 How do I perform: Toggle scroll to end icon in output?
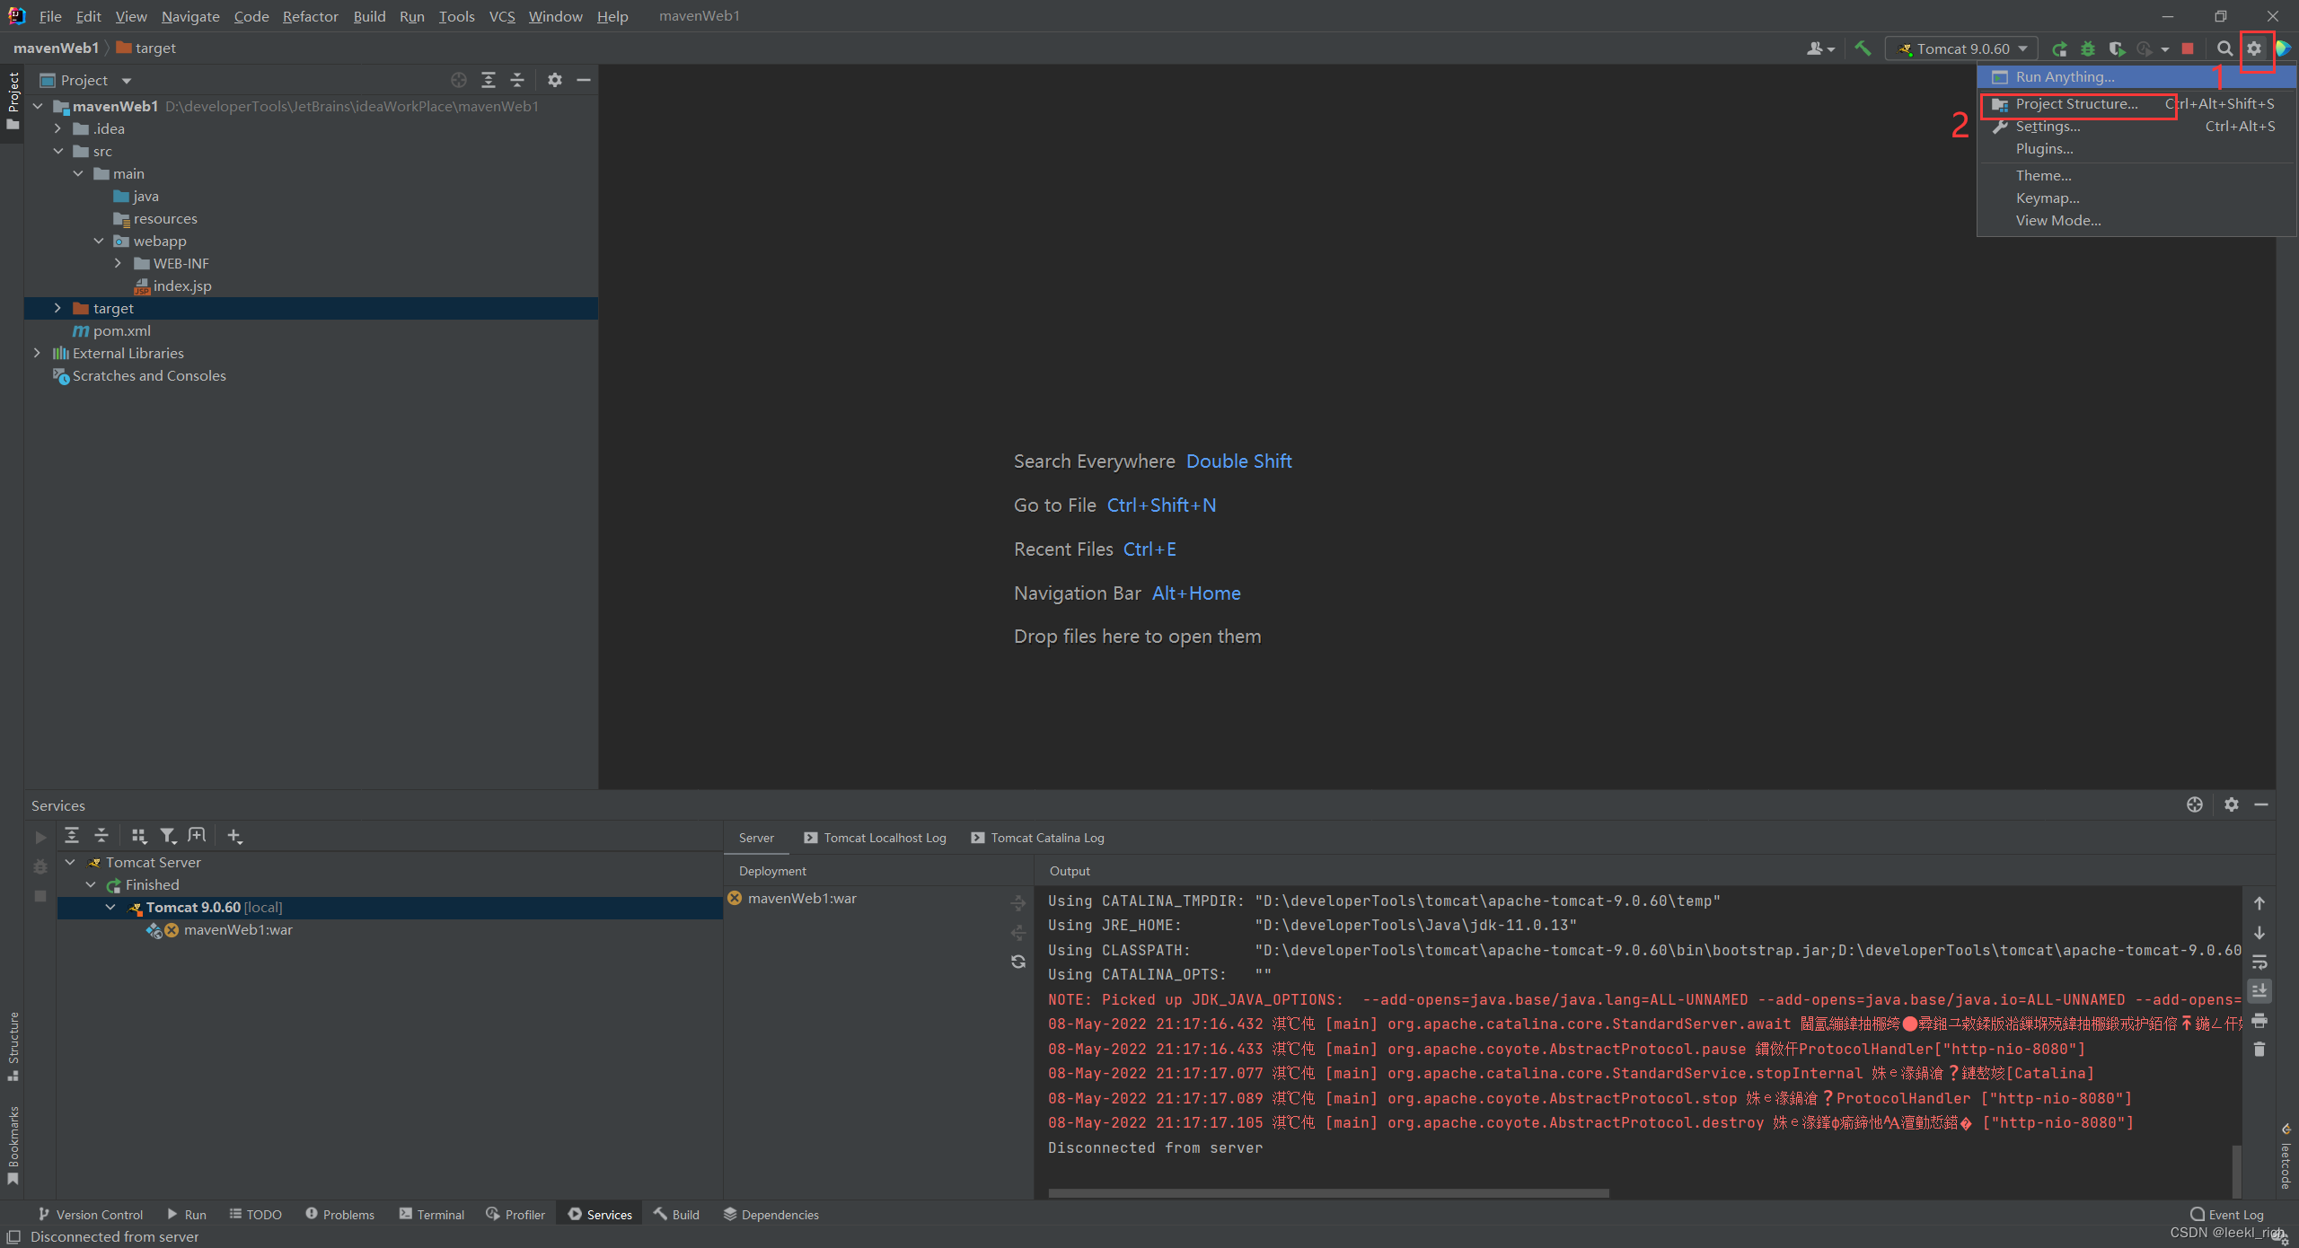[x=2259, y=990]
